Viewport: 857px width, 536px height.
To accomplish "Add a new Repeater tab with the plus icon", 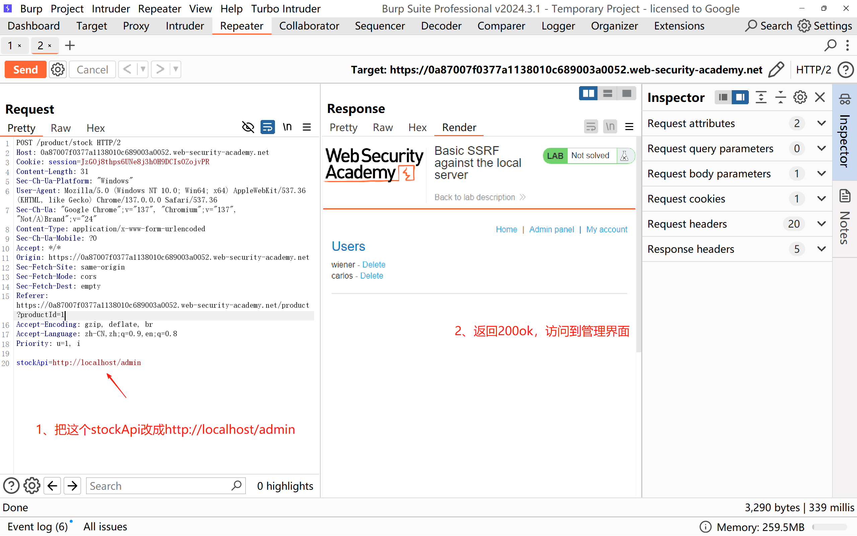I will [x=70, y=45].
